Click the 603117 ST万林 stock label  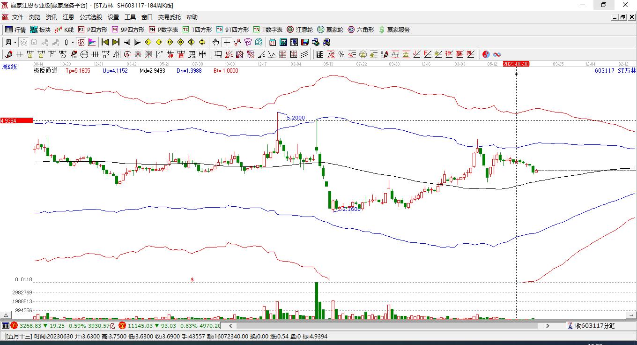[615, 71]
